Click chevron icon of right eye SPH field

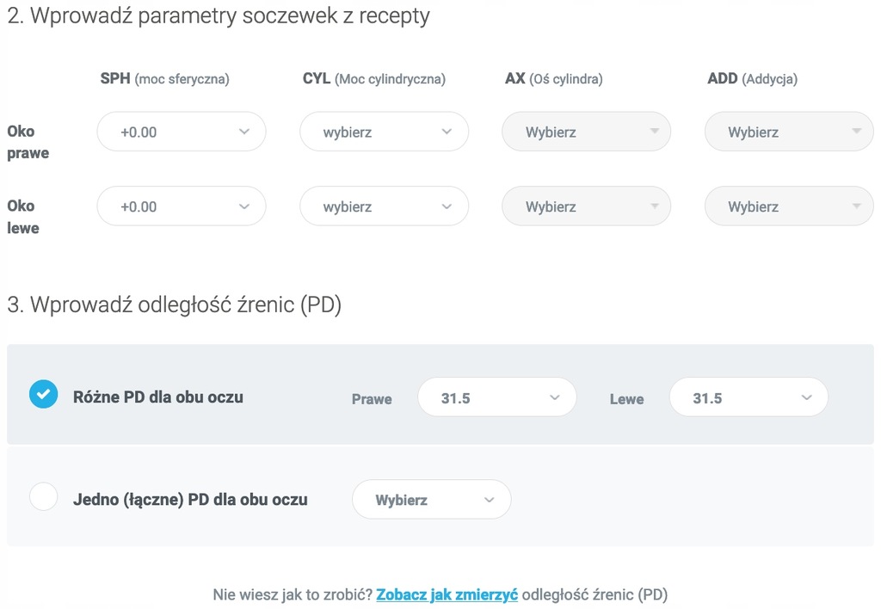point(243,132)
